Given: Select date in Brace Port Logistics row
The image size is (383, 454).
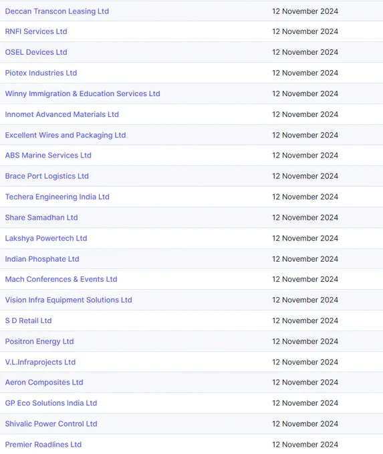Looking at the screenshot, I should click(x=305, y=176).
